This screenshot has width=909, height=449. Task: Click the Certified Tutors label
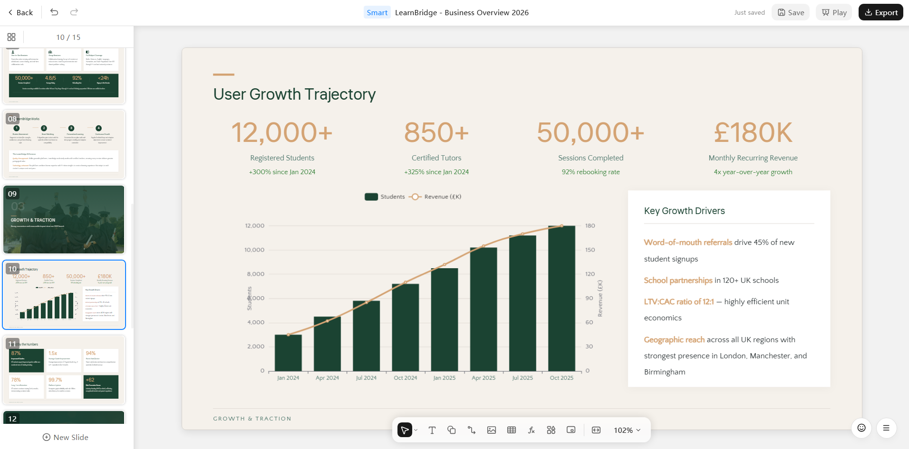tap(436, 158)
